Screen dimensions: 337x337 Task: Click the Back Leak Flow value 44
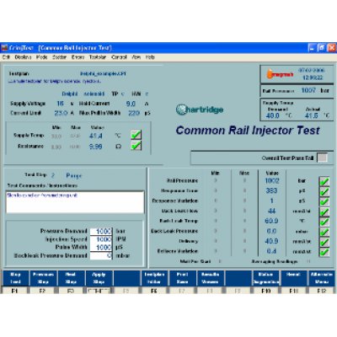coord(271,211)
